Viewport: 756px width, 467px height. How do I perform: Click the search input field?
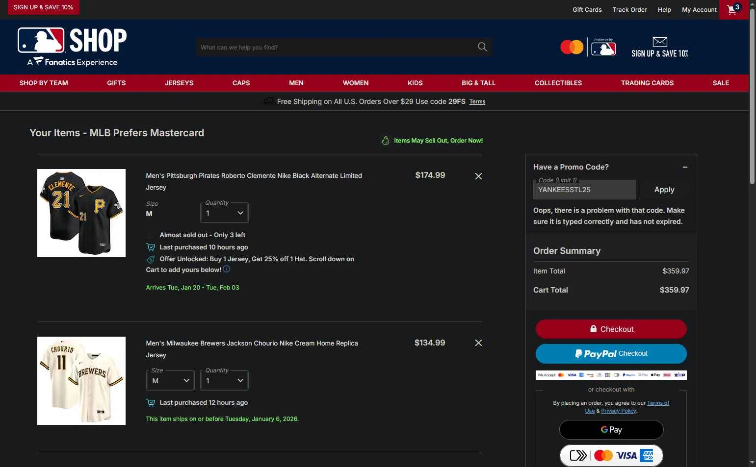(336, 47)
